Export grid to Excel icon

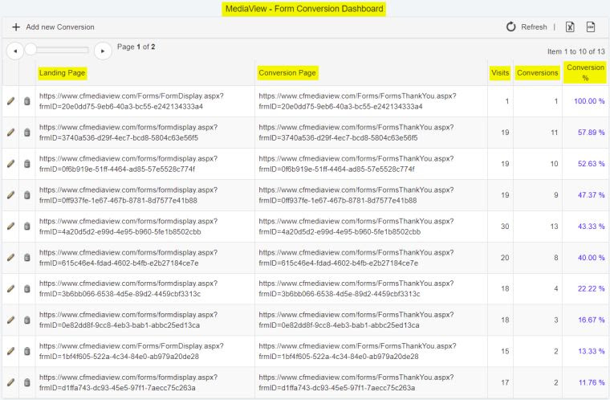570,27
